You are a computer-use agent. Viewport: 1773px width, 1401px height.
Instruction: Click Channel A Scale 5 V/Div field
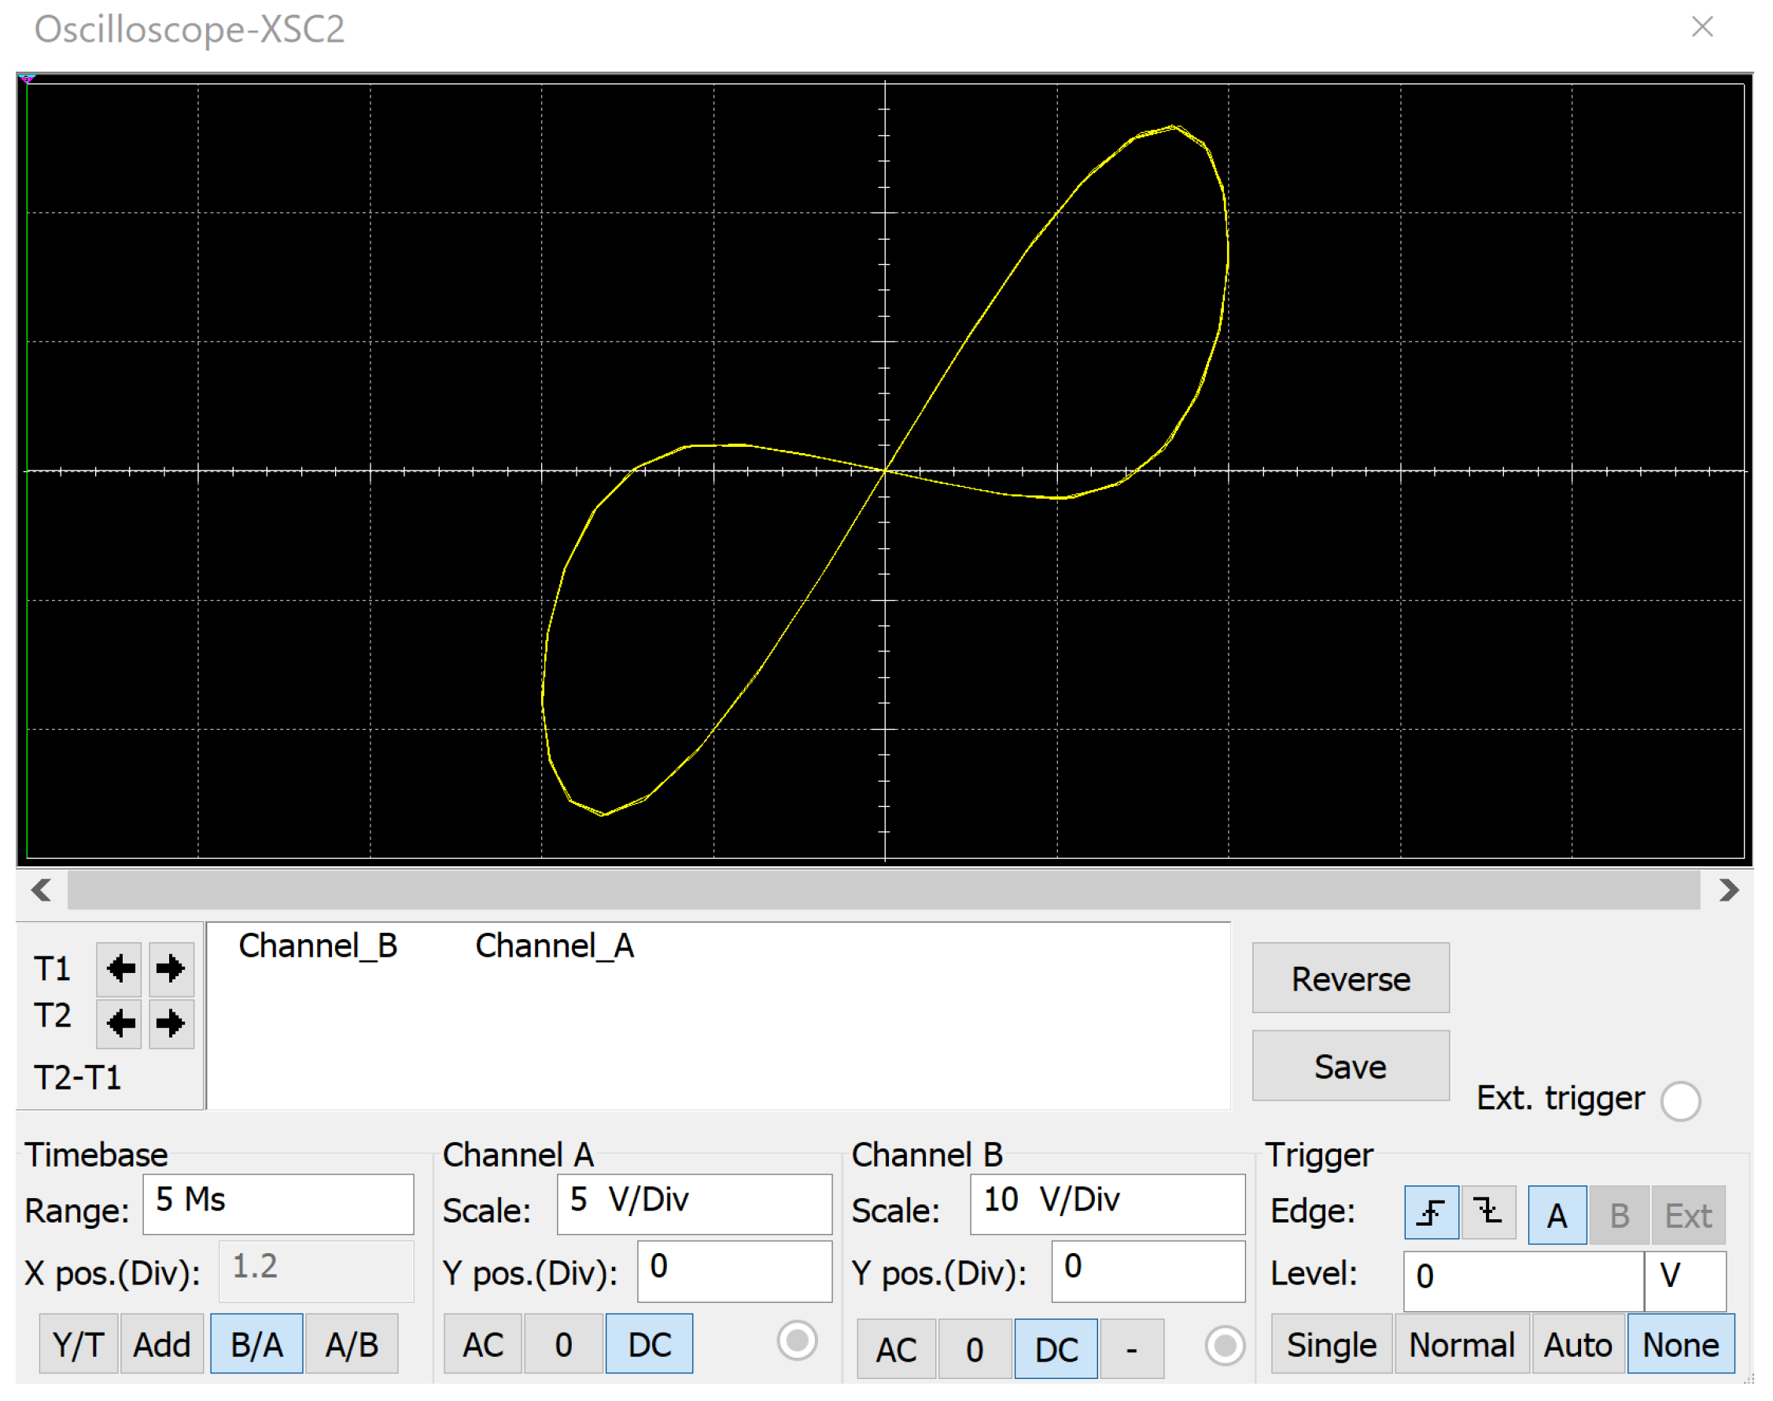coord(694,1204)
